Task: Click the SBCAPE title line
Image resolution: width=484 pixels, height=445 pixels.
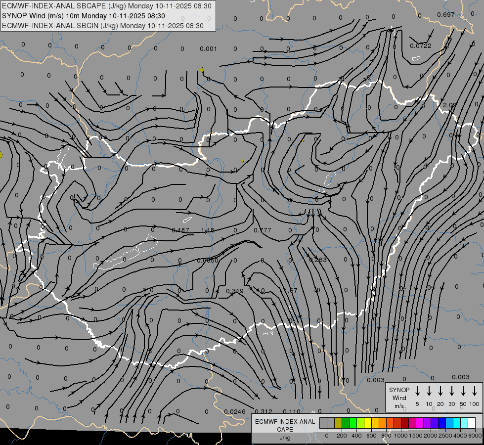Action: click(x=106, y=6)
